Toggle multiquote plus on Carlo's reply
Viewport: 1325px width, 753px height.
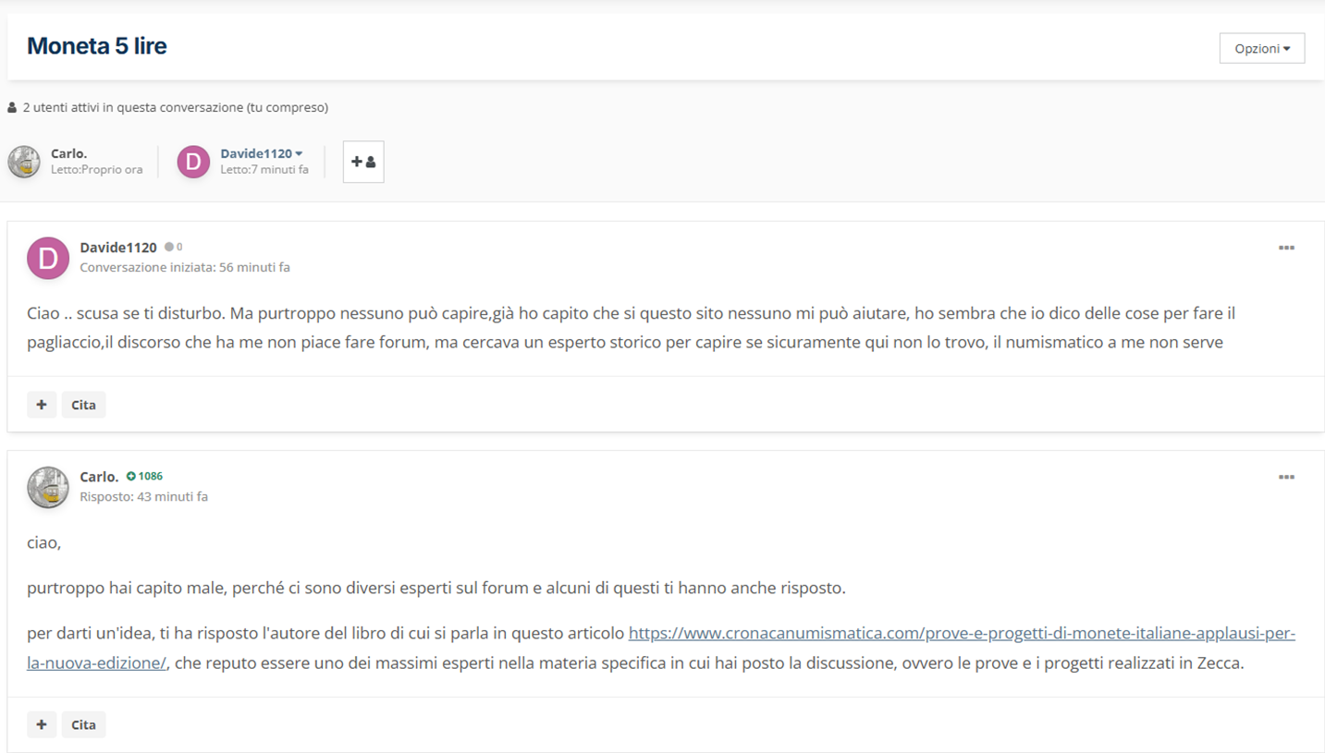point(42,724)
